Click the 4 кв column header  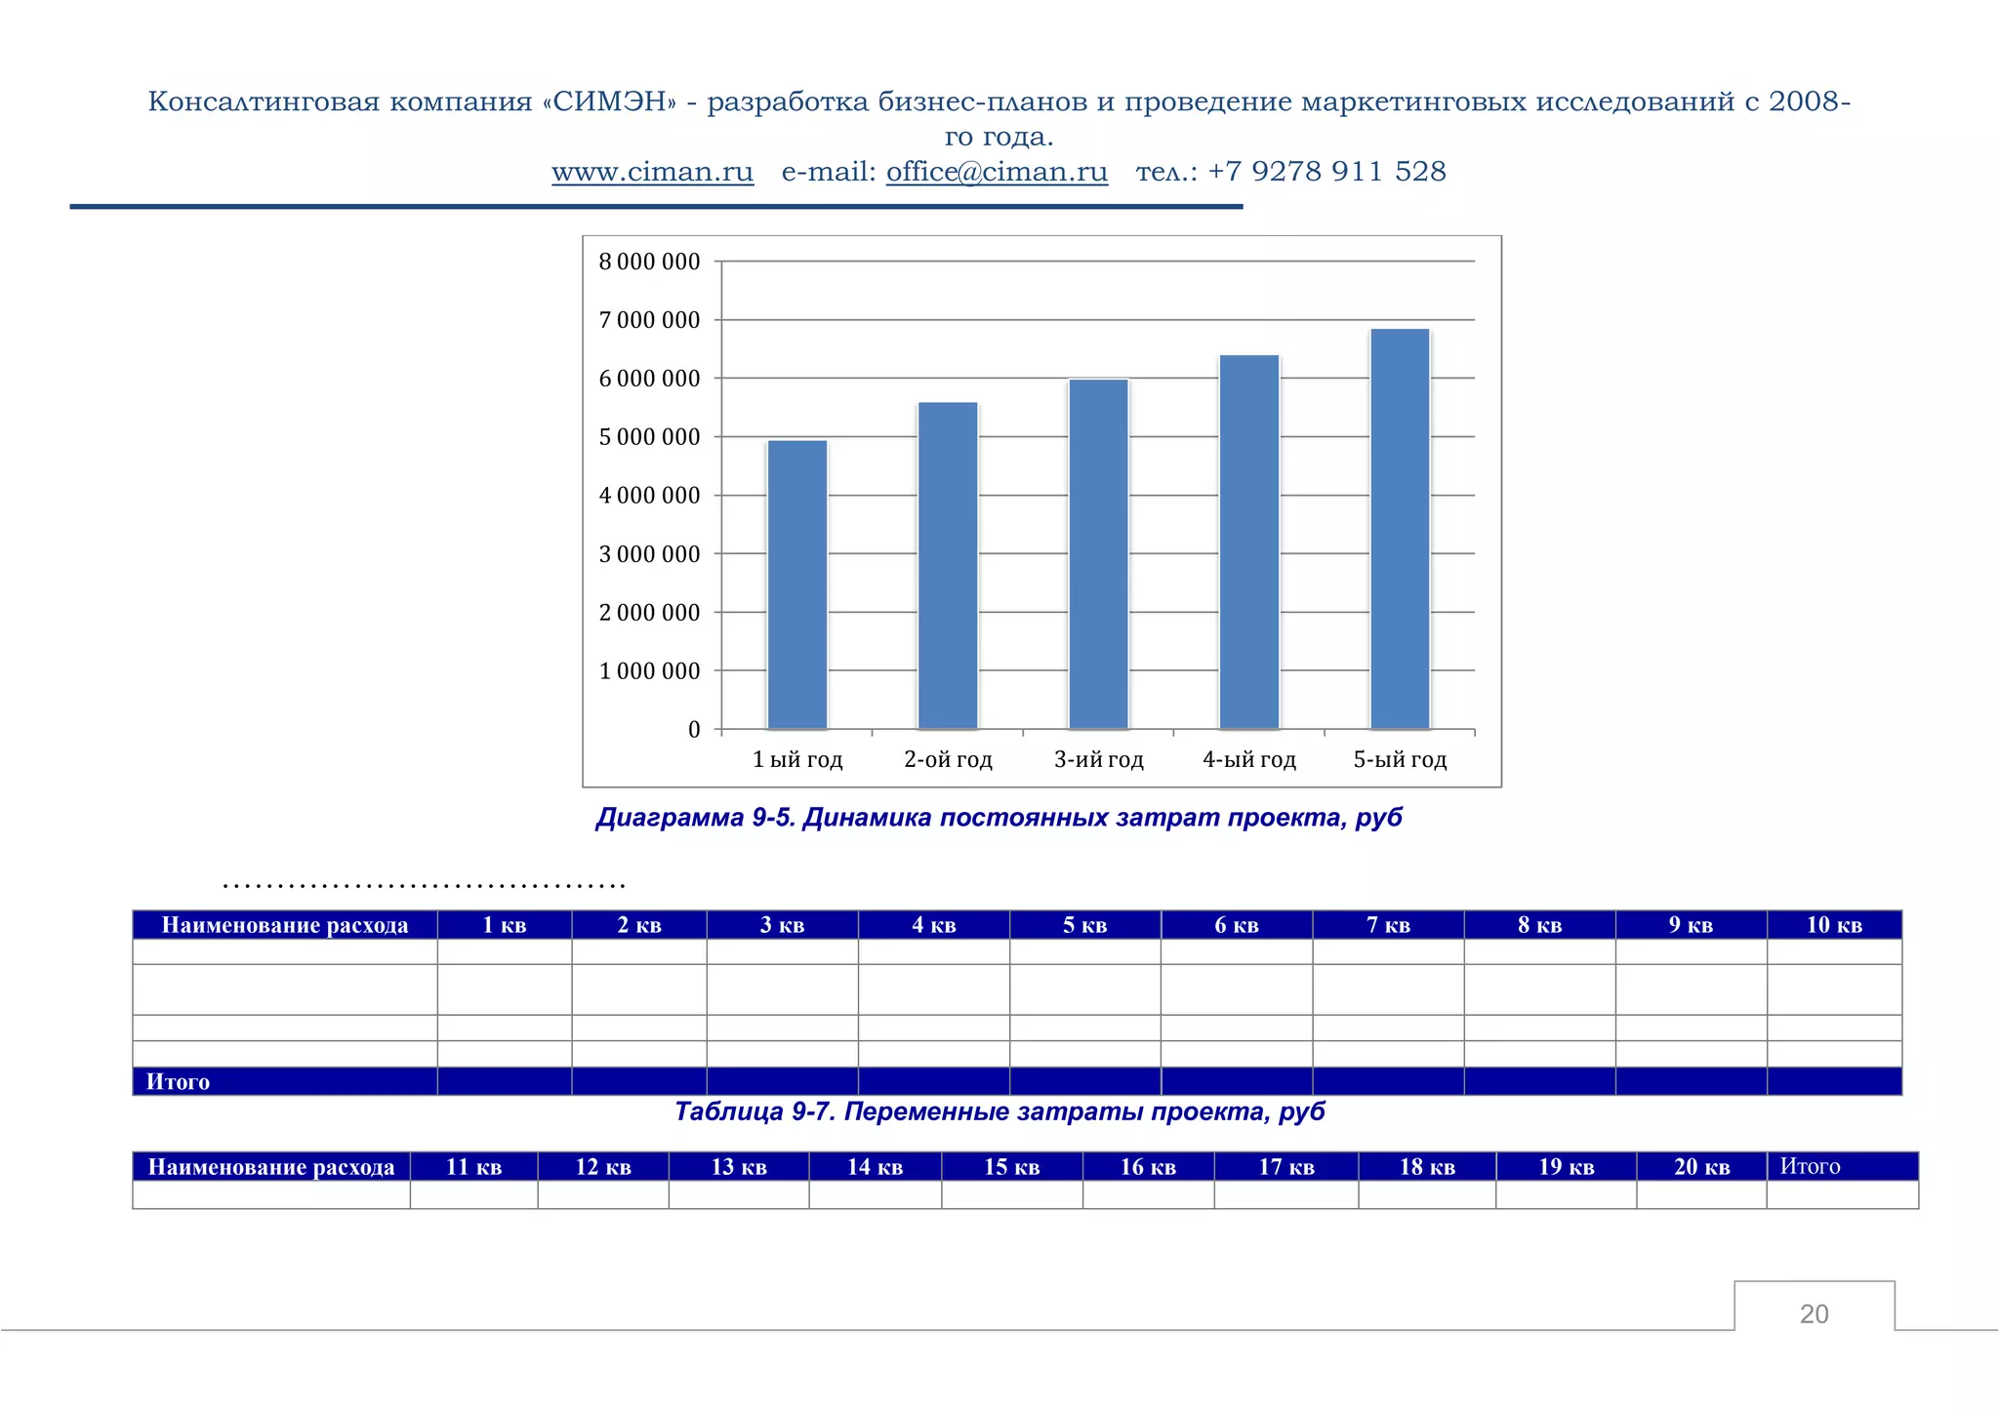934,925
